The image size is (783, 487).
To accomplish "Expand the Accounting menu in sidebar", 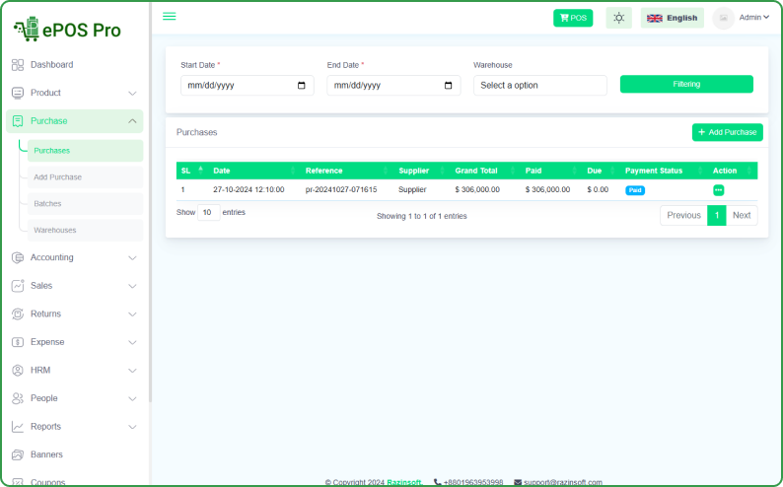I will coord(74,257).
